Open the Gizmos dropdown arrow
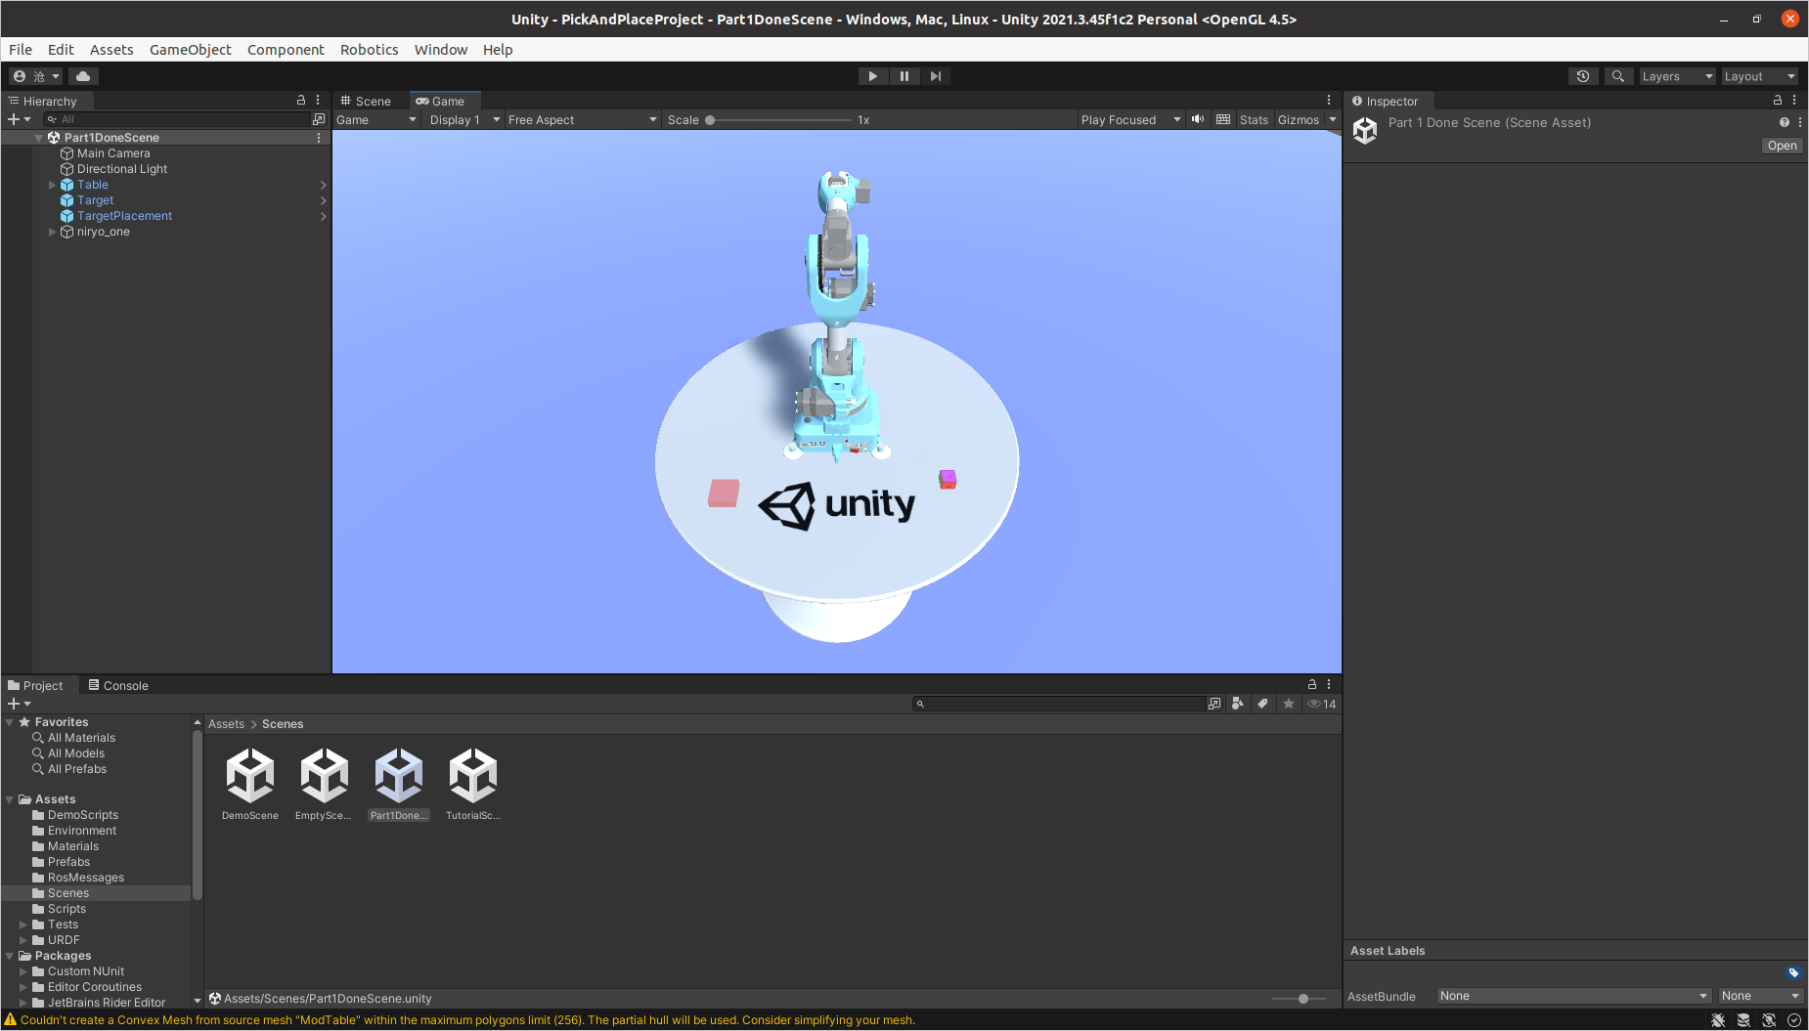Image resolution: width=1809 pixels, height=1031 pixels. [1332, 119]
